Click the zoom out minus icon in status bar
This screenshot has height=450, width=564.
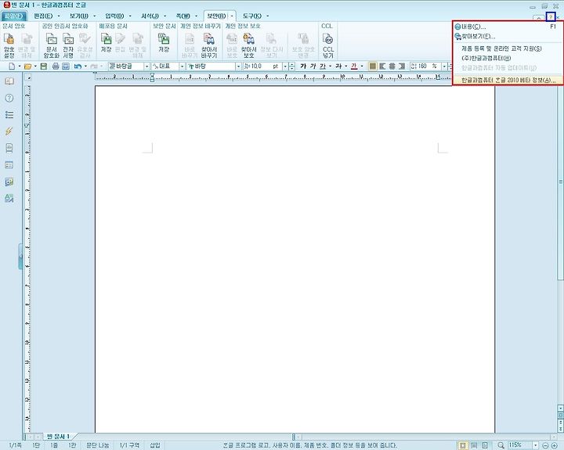545,445
